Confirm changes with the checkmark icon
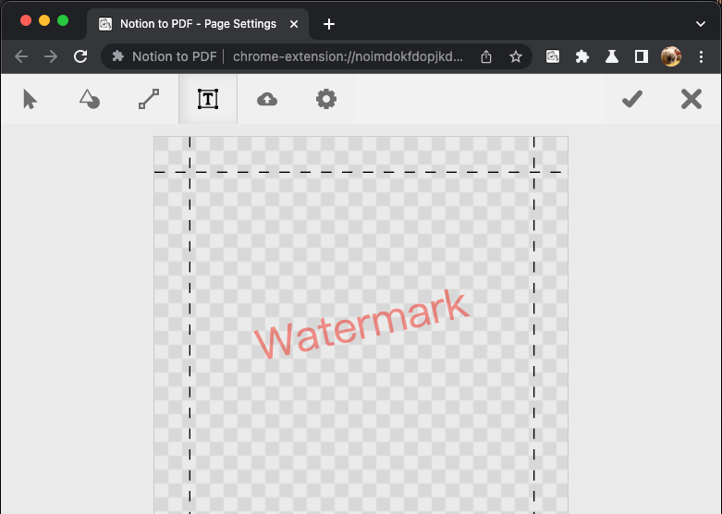722x514 pixels. (x=632, y=99)
